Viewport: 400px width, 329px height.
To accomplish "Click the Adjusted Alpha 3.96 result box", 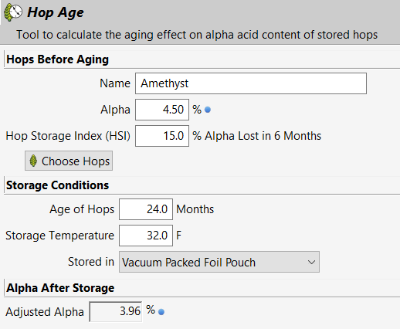I will (x=116, y=311).
